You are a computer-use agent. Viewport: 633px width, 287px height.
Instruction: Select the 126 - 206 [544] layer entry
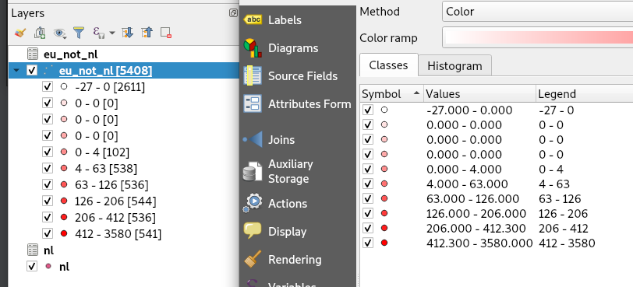115,201
